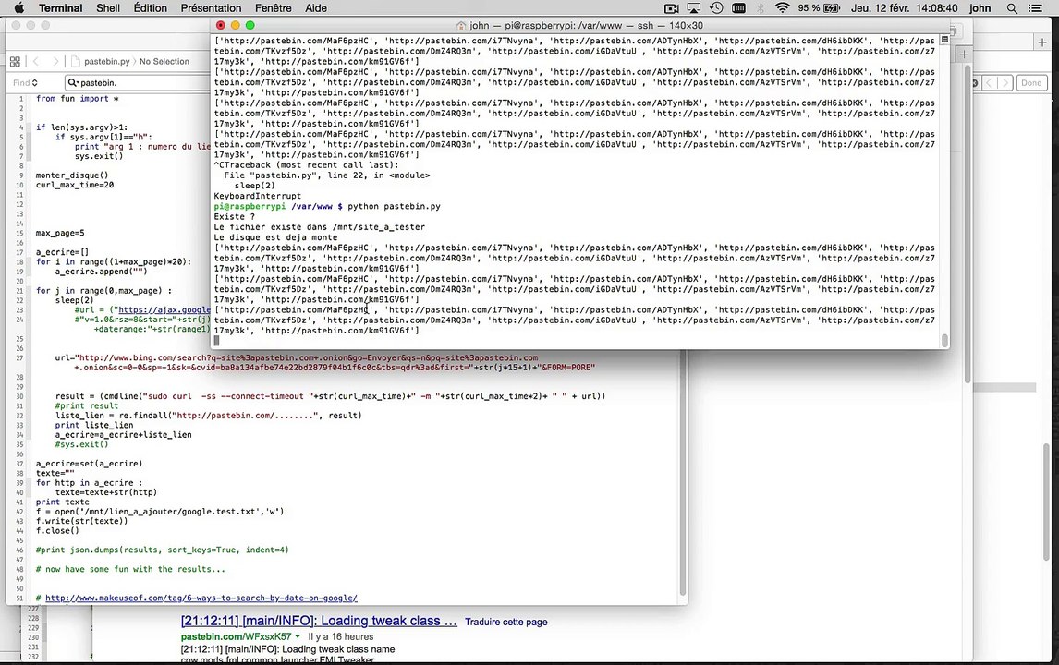Image resolution: width=1059 pixels, height=665 pixels.
Task: Click the grey editor window close button
Action: point(16,25)
